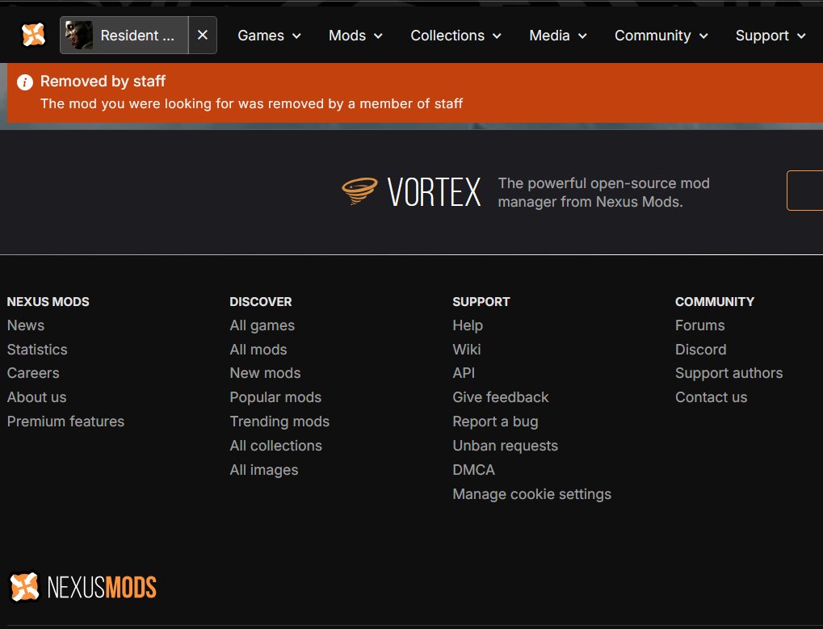Click Report a bug
Image resolution: width=823 pixels, height=629 pixels.
coord(495,421)
